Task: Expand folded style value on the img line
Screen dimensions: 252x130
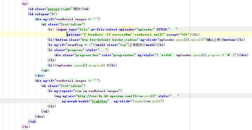Action: 174,96
